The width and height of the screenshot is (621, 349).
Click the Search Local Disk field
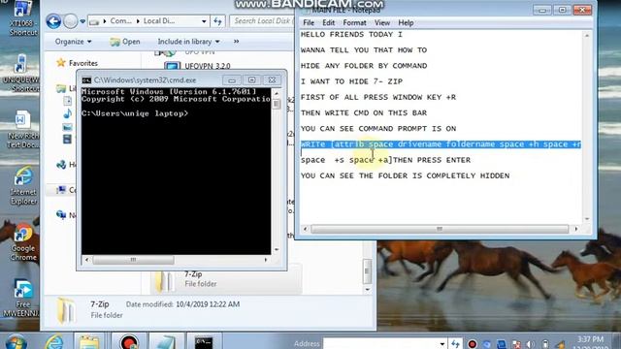(262, 21)
